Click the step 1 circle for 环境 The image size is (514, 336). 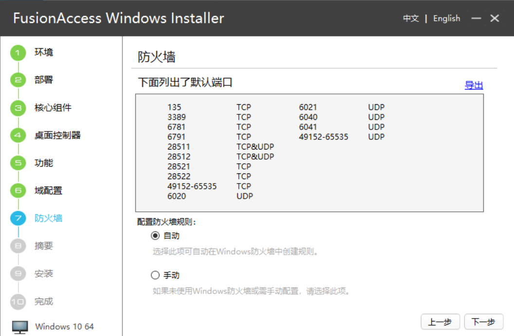(x=18, y=53)
